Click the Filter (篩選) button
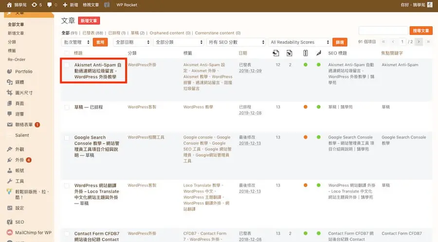This screenshot has width=438, height=242. pos(340,42)
